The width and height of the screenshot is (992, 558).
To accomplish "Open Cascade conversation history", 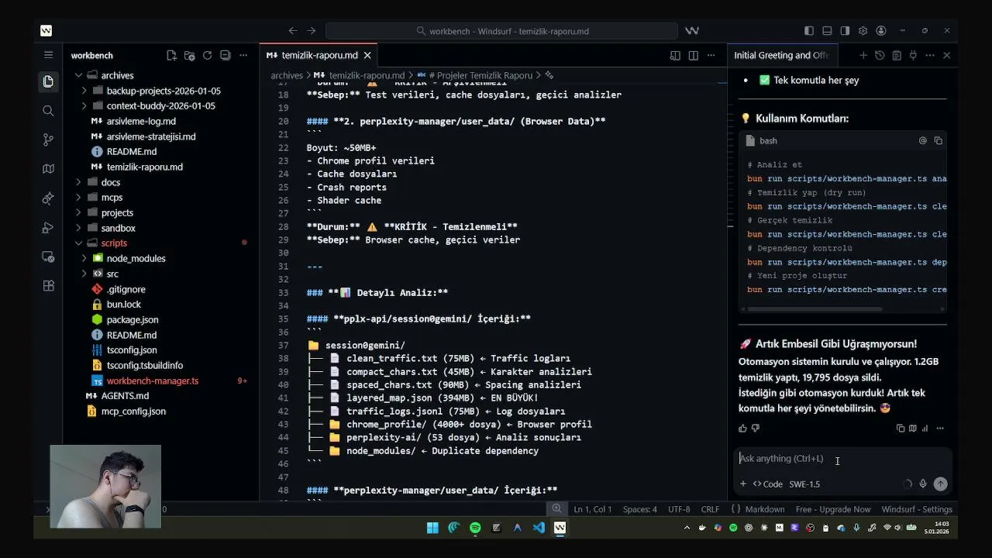I will (880, 55).
